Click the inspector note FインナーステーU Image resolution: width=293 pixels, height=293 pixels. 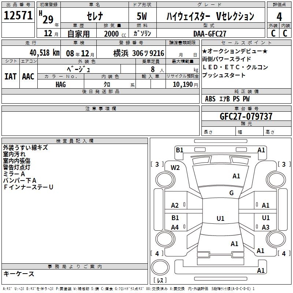[28, 187]
